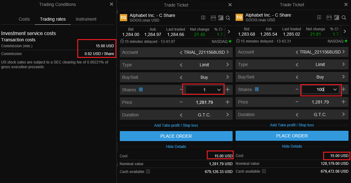Close the 100-share Trade Ticket

pos(346,4)
